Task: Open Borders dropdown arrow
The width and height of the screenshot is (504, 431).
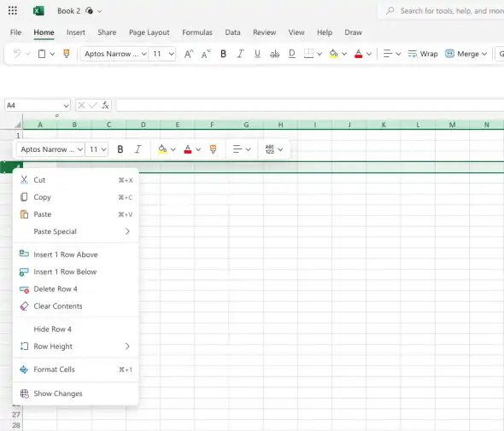Action: [319, 54]
